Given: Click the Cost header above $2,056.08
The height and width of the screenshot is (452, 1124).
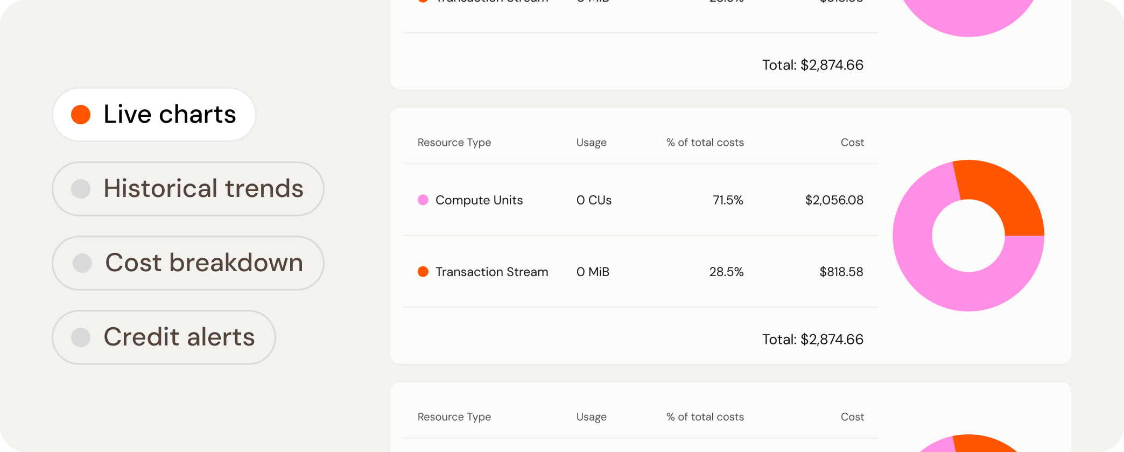Looking at the screenshot, I should (852, 143).
